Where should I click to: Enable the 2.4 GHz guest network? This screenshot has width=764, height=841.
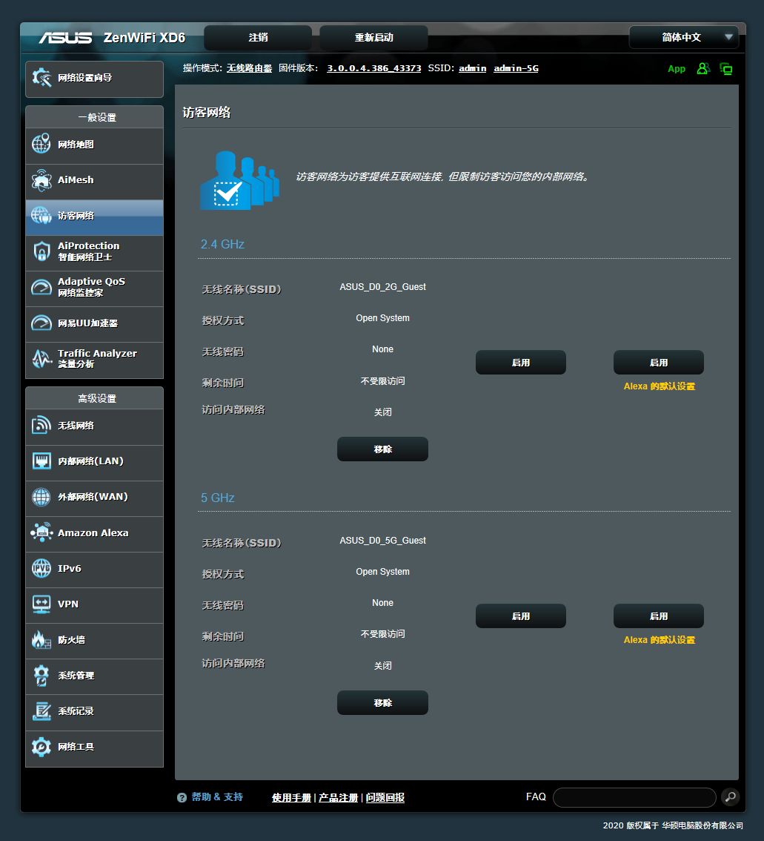(x=521, y=363)
